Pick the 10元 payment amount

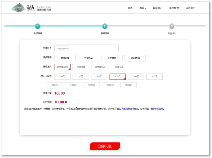point(62,77)
